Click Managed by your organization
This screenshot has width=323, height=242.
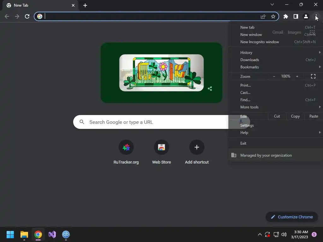point(276,155)
